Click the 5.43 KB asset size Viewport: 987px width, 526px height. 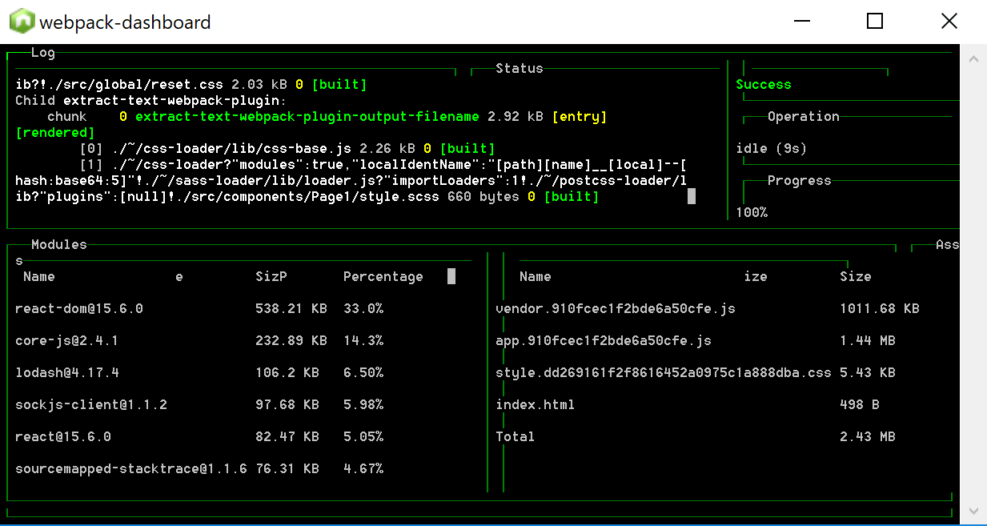[868, 373]
